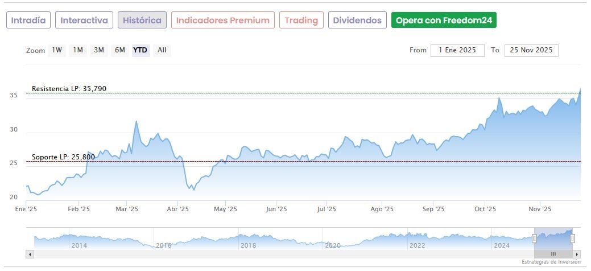
Task: Click the right range handle in navigator
Action: pos(572,239)
